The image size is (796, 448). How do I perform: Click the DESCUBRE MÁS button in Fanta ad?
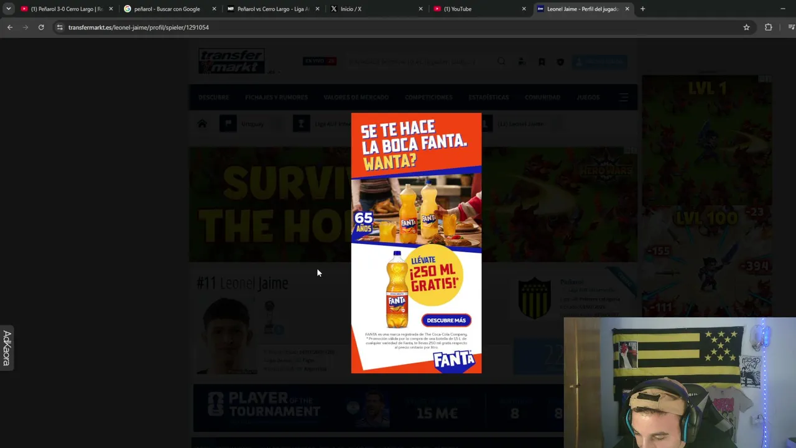point(446,320)
